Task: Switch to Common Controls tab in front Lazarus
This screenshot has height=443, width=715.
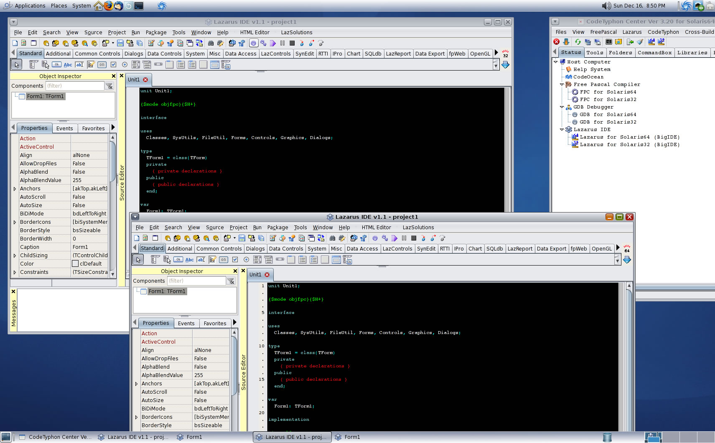Action: (x=219, y=248)
